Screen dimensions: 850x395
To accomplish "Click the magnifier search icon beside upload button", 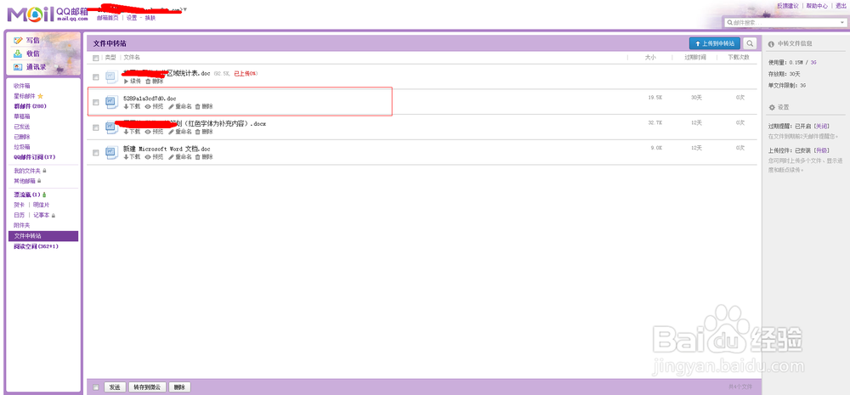I will [x=750, y=43].
